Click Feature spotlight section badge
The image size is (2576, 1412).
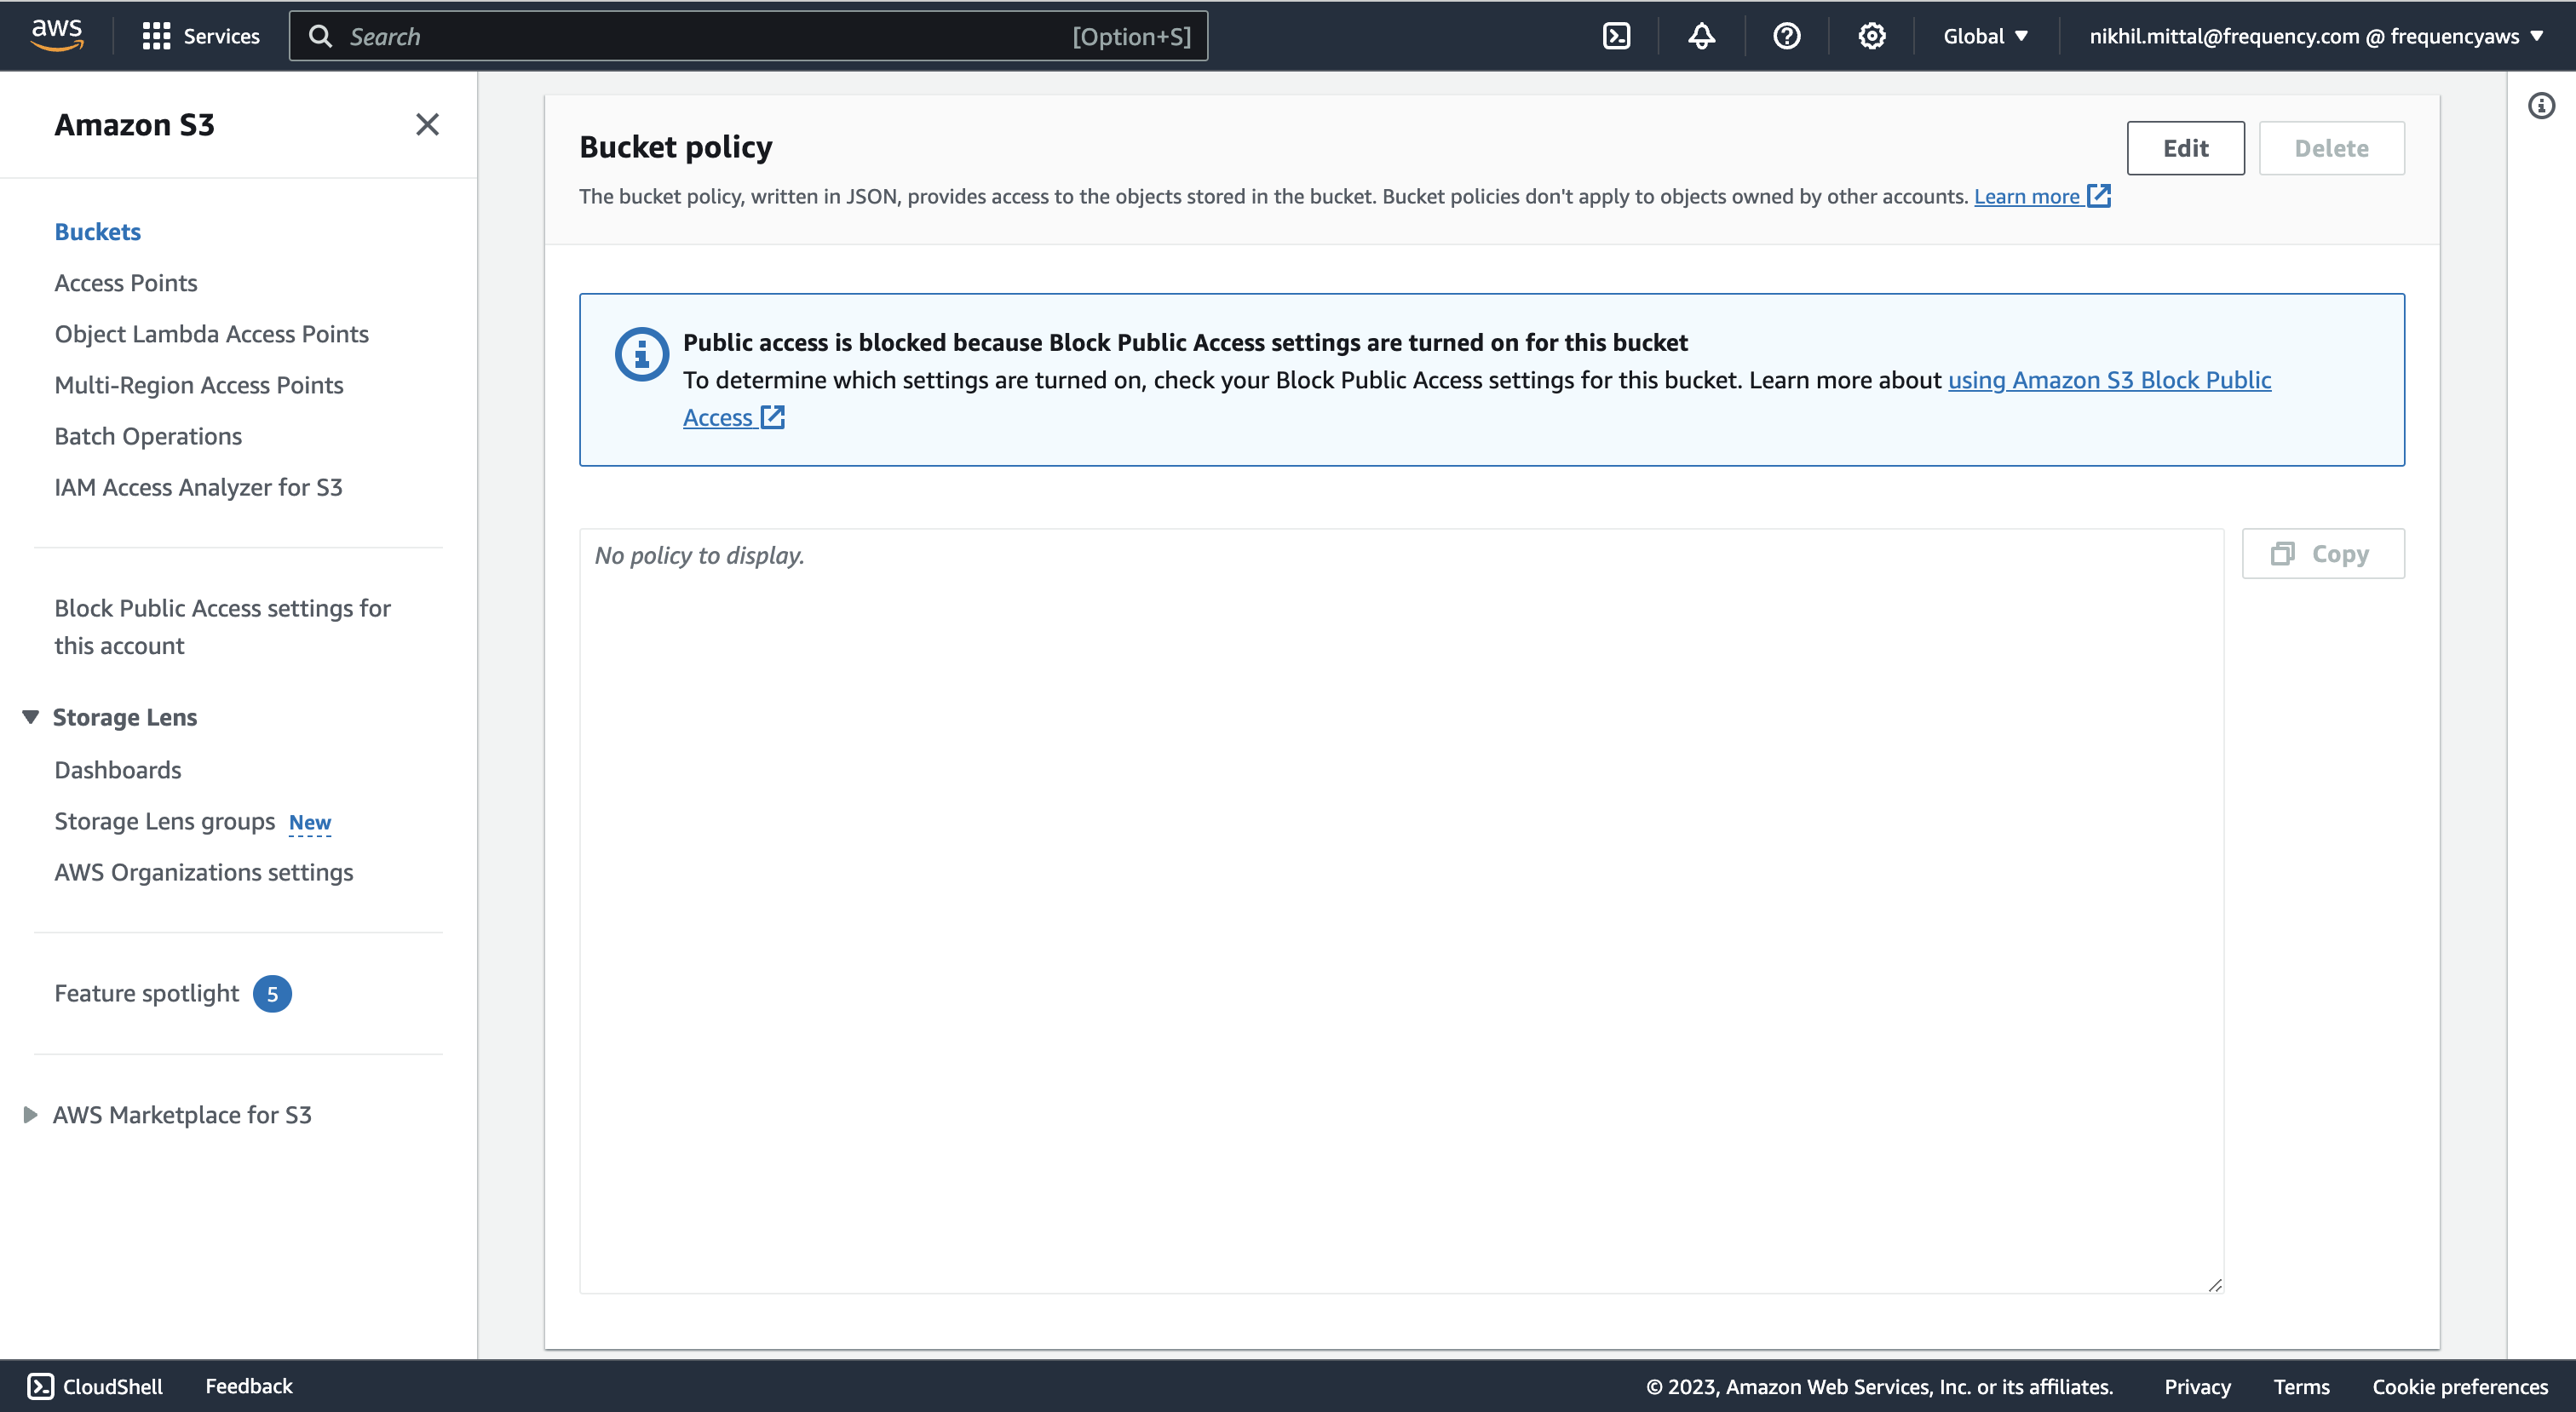coord(272,993)
